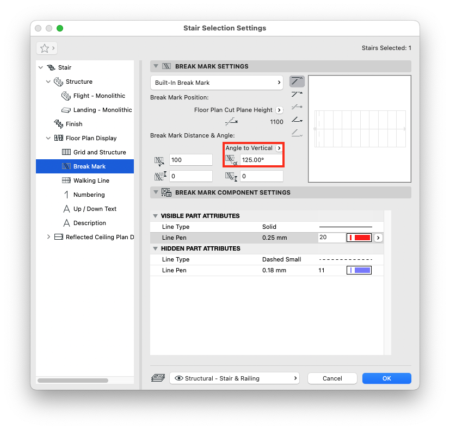Click the green zoom window button
The image size is (450, 430).
click(x=60, y=28)
